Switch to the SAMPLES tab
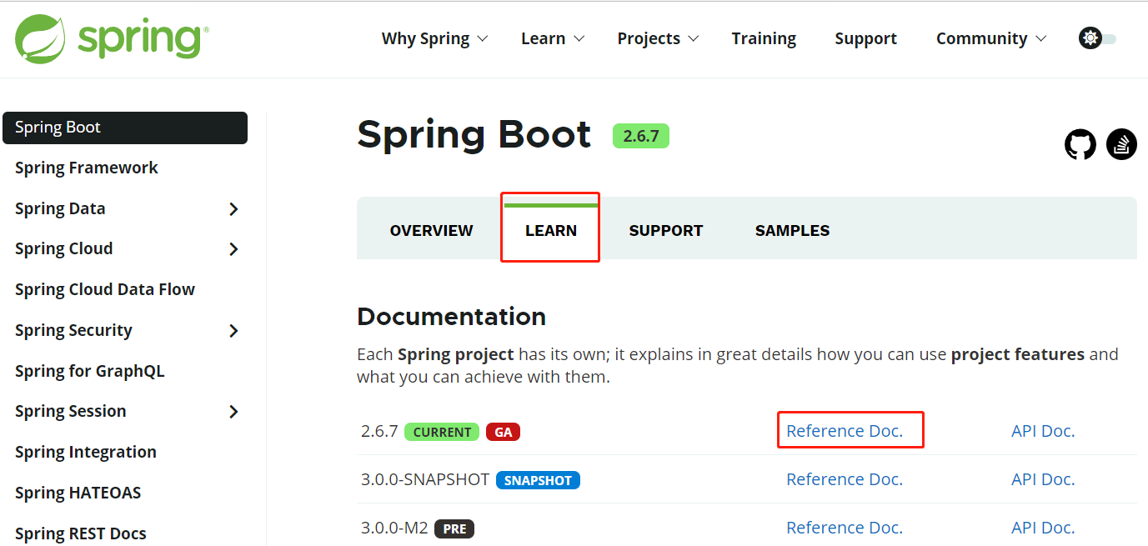Image resolution: width=1148 pixels, height=546 pixels. 792,231
